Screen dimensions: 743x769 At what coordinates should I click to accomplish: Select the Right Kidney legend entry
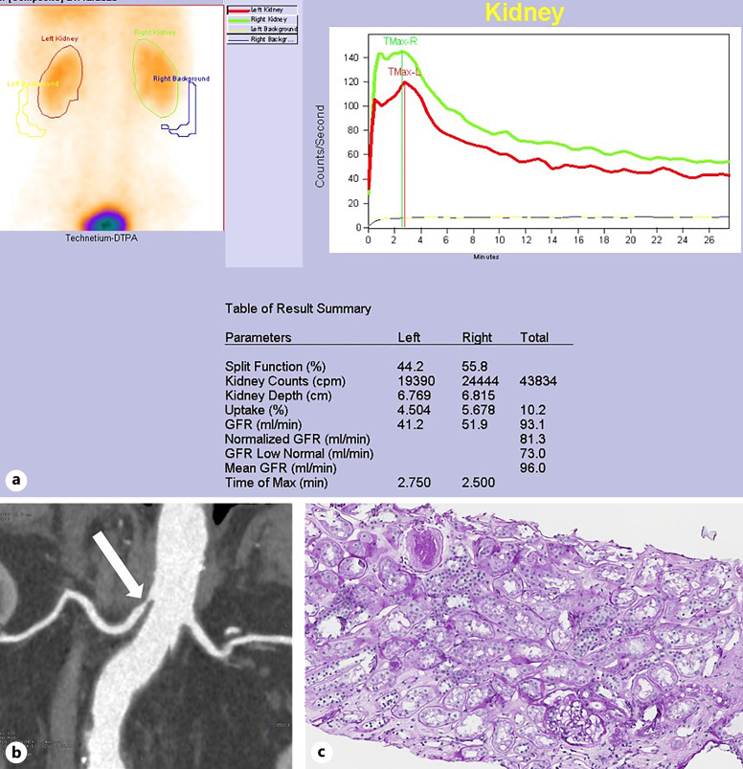(260, 19)
